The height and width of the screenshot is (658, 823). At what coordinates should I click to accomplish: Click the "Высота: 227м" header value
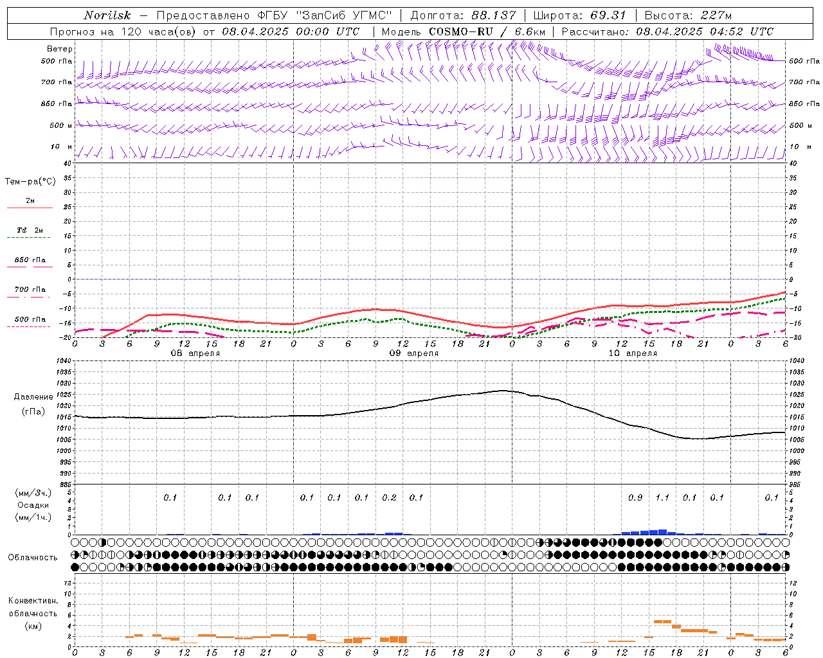688,15
